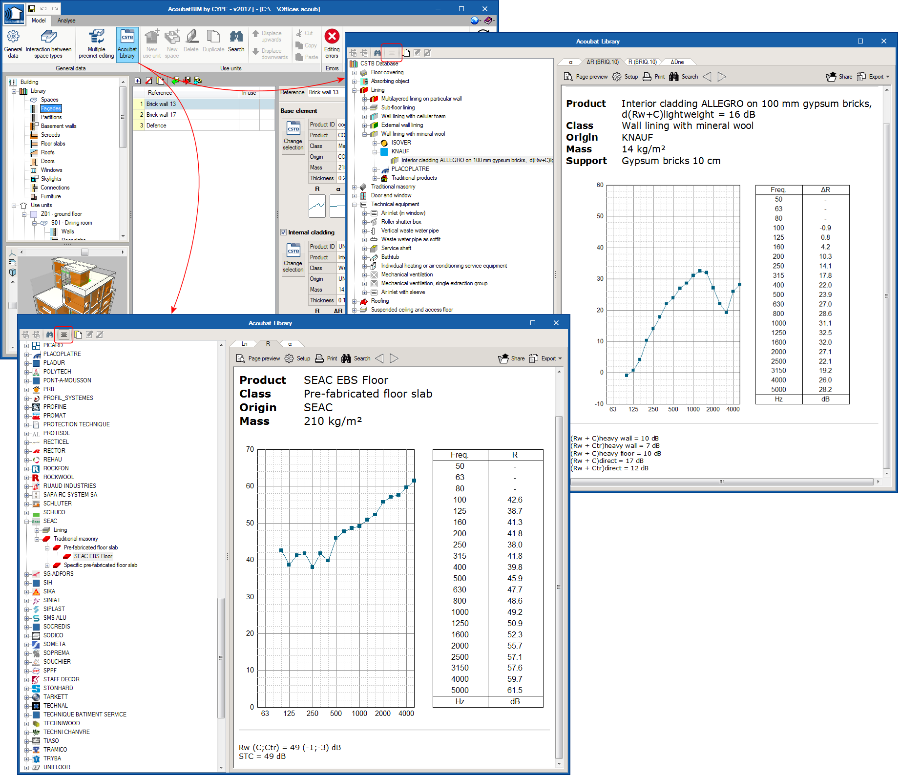The height and width of the screenshot is (777, 900).
Task: Click Setup gear in upper library preview
Action: [625, 77]
